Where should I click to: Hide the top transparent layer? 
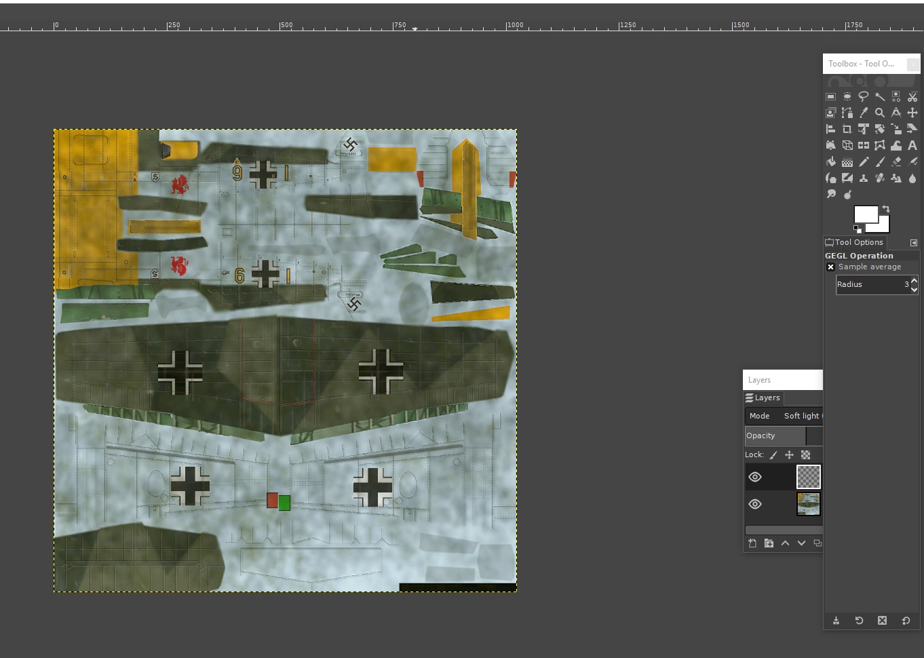[x=755, y=477]
